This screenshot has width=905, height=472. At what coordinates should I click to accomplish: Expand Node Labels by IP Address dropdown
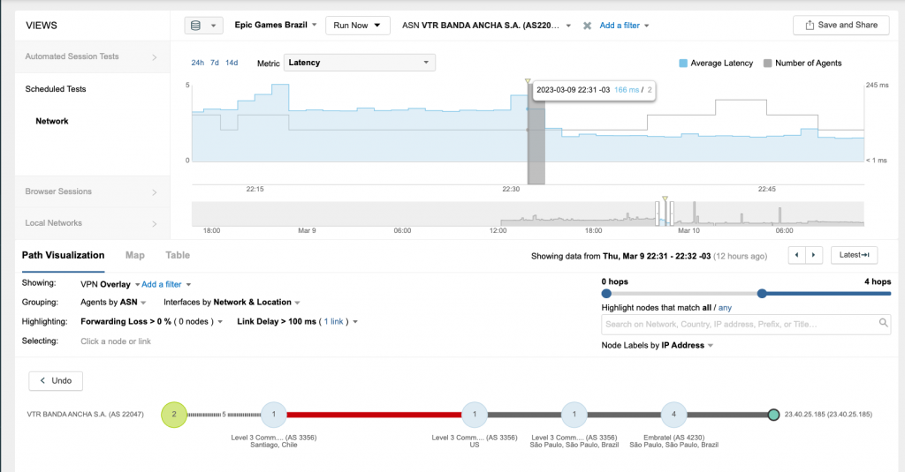658,346
